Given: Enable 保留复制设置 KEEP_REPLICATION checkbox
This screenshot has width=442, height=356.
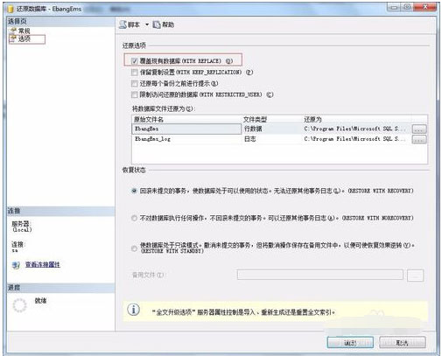Looking at the screenshot, I should point(134,72).
